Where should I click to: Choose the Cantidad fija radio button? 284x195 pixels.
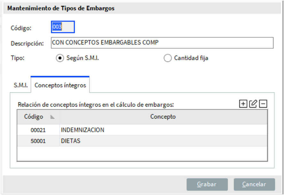point(168,59)
